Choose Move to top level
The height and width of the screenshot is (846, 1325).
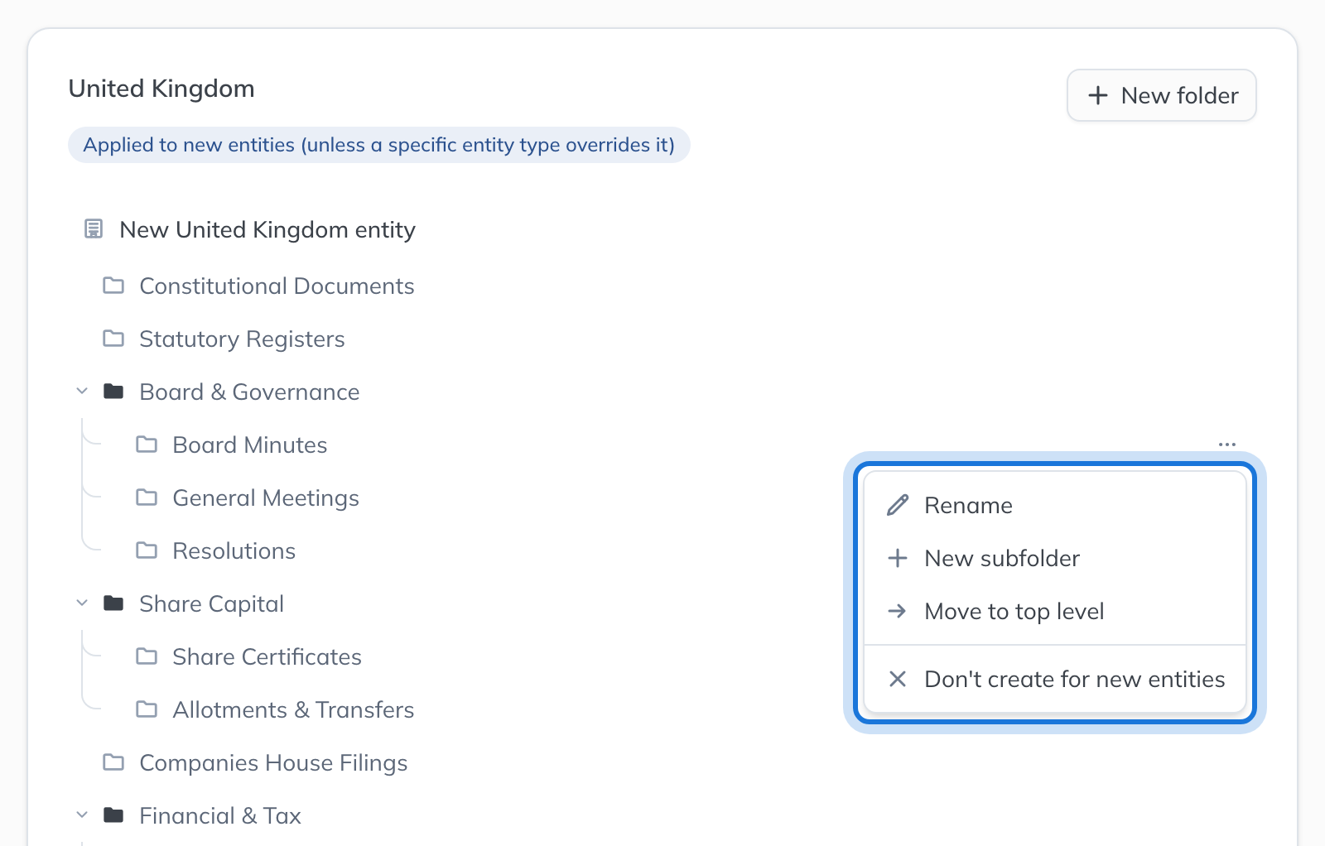coord(1055,611)
